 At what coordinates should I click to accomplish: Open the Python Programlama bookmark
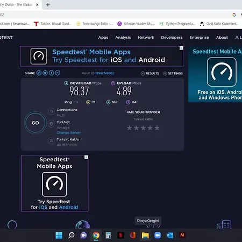[177, 24]
